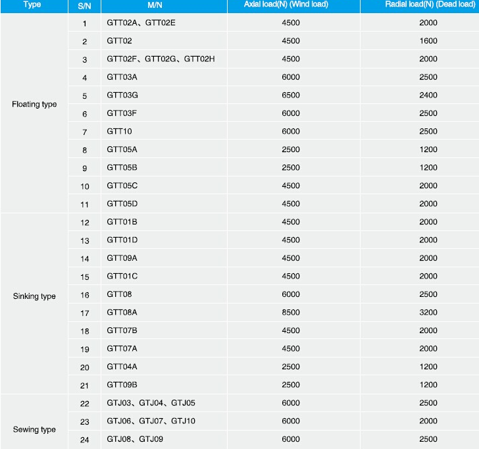Click the 2400 radial load value
Viewport: 479px width, 449px height.
coord(428,95)
